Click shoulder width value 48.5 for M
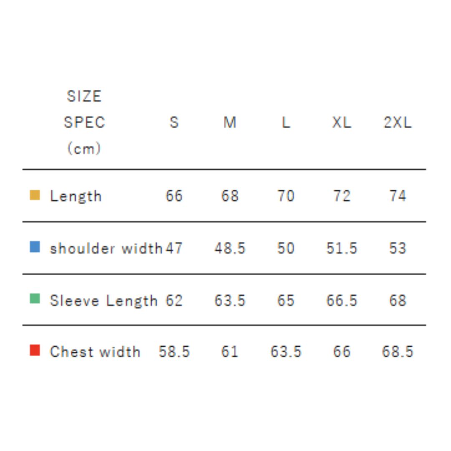This screenshot has width=451, height=451. click(x=230, y=248)
